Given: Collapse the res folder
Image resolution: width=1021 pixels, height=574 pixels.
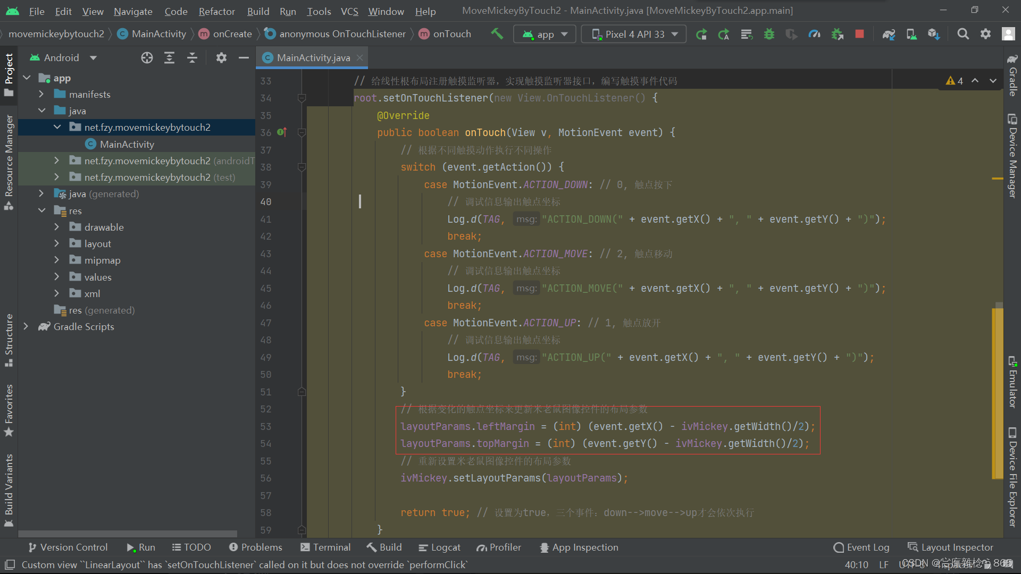Looking at the screenshot, I should (42, 210).
